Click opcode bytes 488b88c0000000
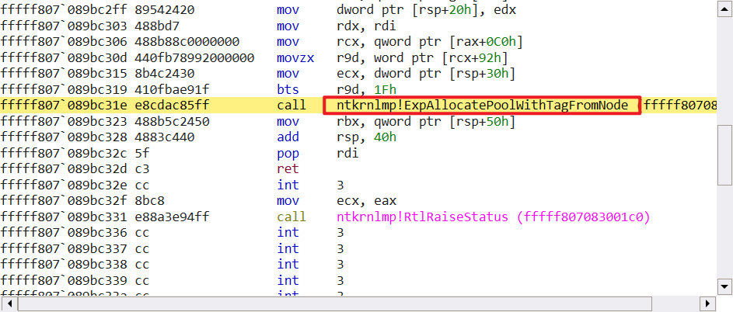This screenshot has width=733, height=312. pos(187,42)
